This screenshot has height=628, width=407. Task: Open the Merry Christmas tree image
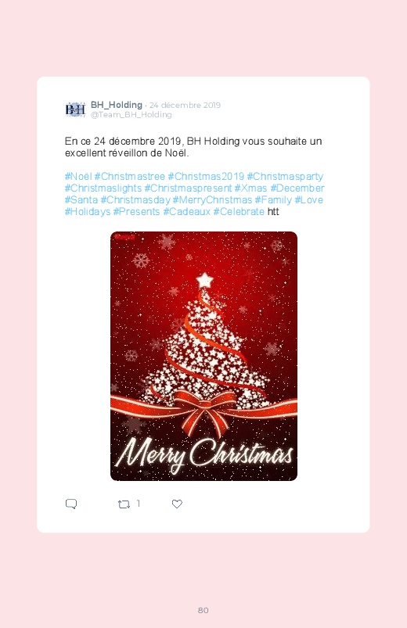point(203,356)
